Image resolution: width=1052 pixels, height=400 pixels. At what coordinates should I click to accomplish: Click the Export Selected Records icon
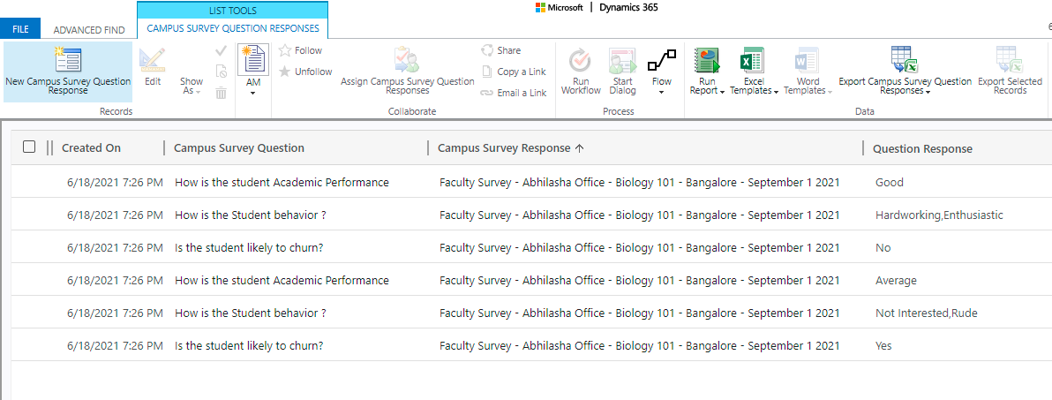(x=1010, y=60)
